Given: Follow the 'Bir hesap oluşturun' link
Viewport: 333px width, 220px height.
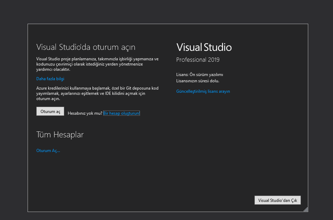Looking at the screenshot, I should (x=121, y=113).
